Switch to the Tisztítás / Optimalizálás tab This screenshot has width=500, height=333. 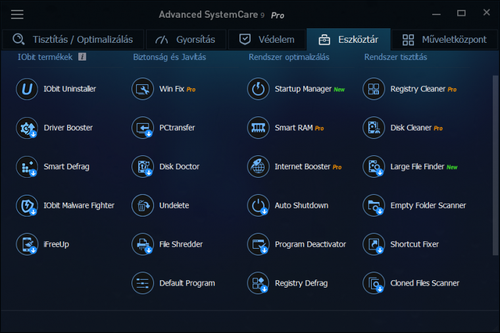coord(73,39)
